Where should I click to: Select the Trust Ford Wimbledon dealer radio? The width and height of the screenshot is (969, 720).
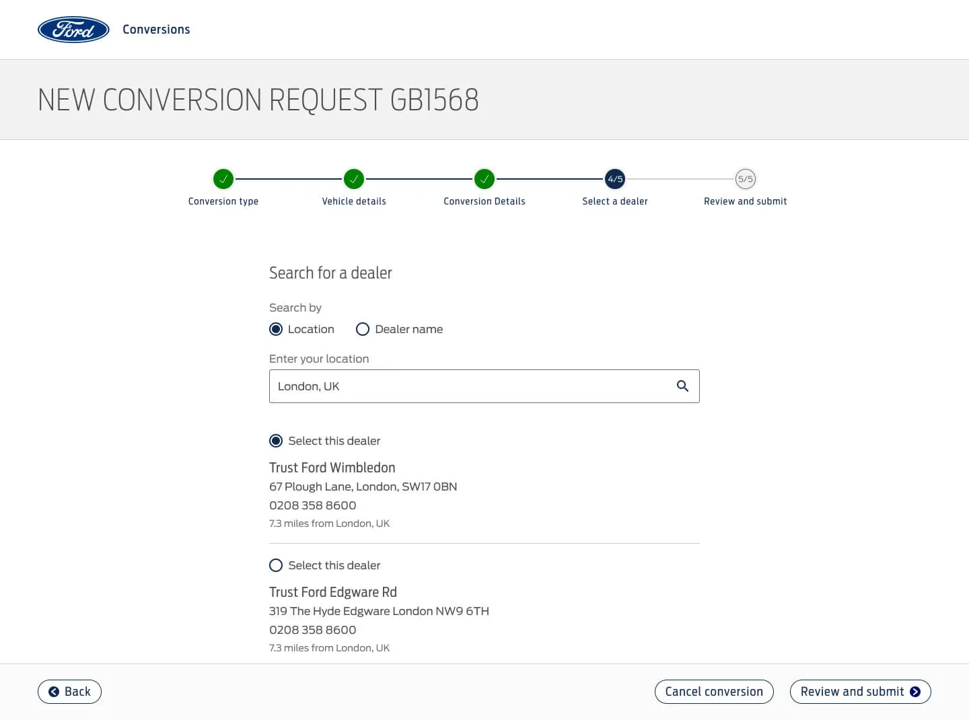[x=276, y=441]
